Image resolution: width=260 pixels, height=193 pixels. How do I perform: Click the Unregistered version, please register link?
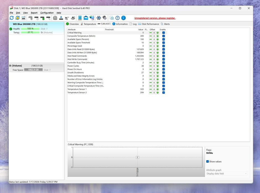155,18
